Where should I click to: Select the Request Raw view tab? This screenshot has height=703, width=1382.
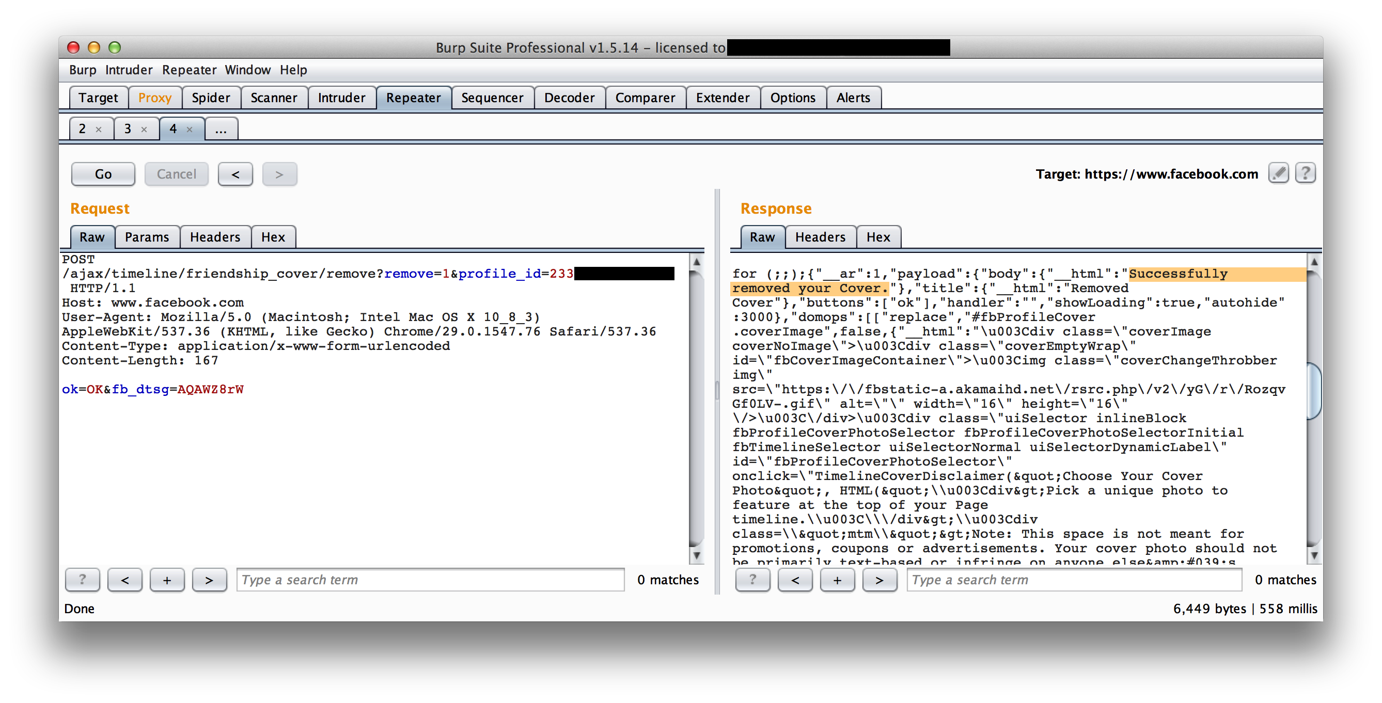(92, 237)
